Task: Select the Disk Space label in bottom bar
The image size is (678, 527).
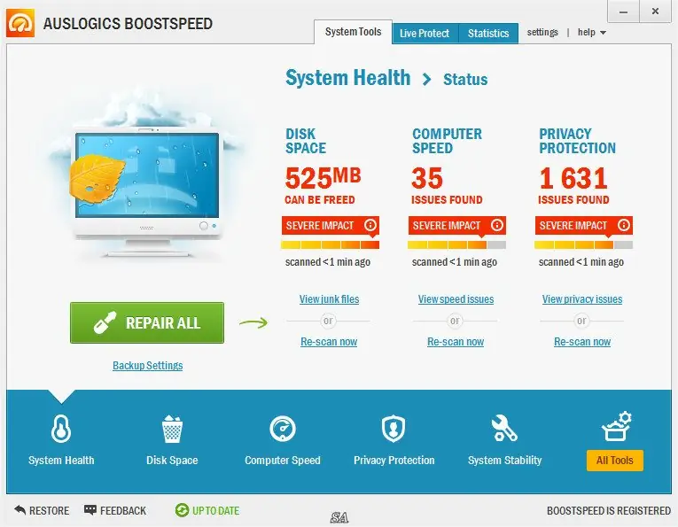Action: [x=172, y=461]
